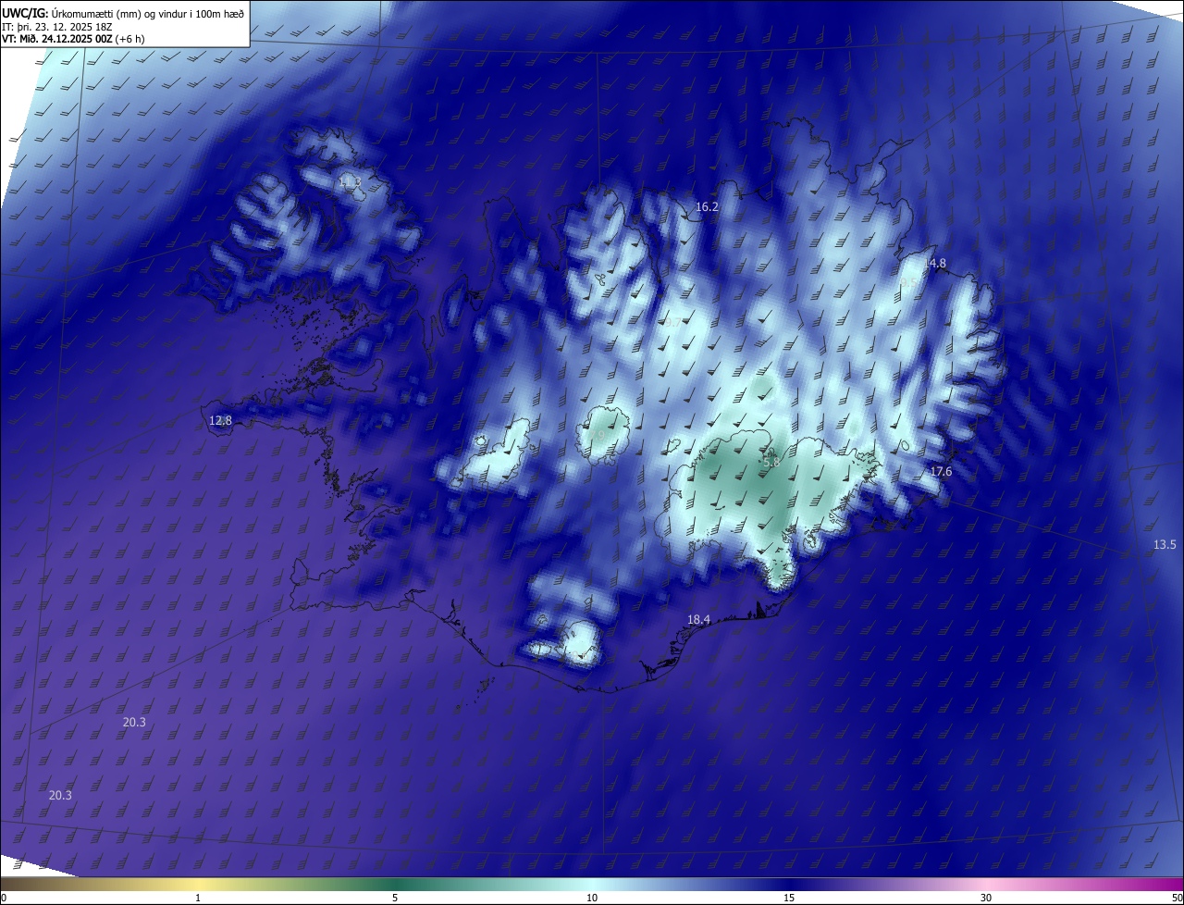Screen dimensions: 1184x905
Task: Click the 14.8 value label on the map
Action: click(934, 264)
